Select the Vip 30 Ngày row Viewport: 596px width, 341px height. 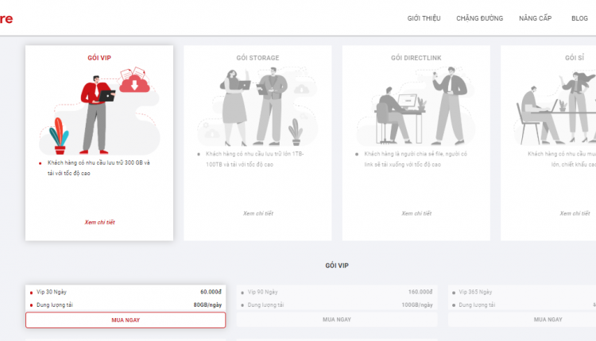126,292
